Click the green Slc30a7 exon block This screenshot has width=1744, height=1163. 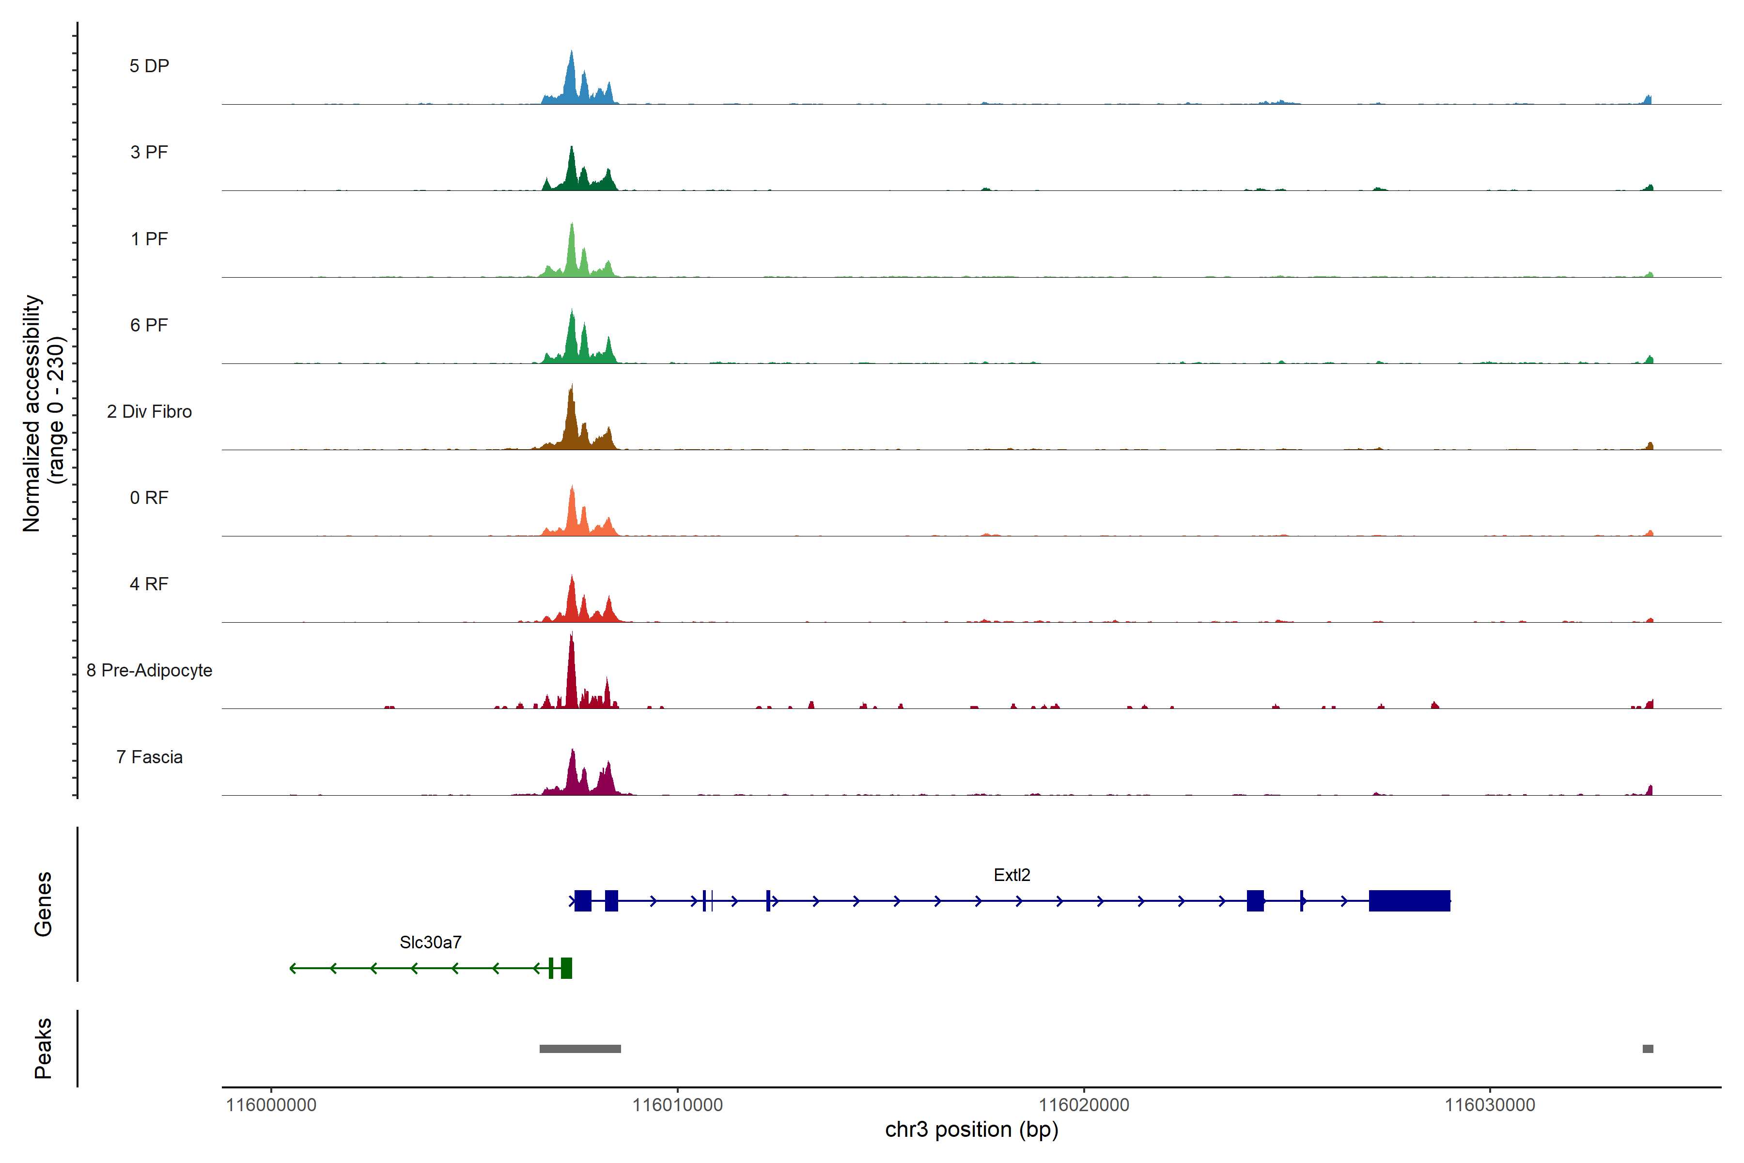click(566, 968)
